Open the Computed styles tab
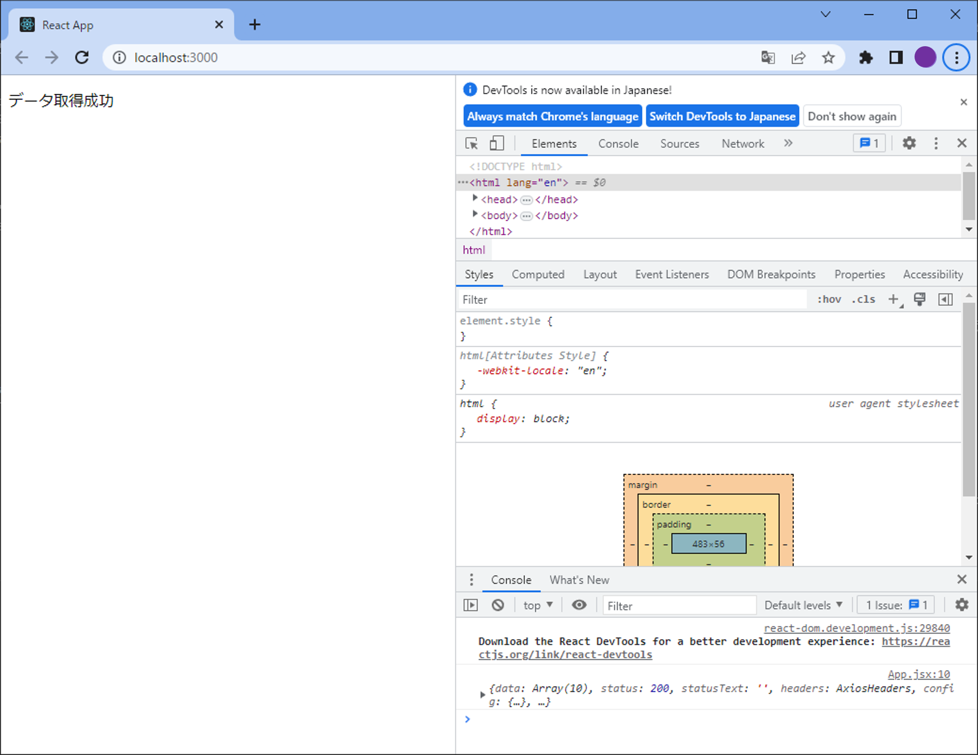Viewport: 978px width, 755px height. click(x=538, y=275)
